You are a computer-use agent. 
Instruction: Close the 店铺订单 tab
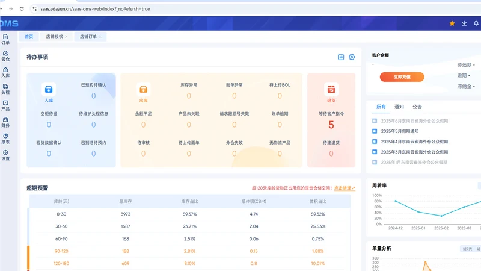click(100, 37)
